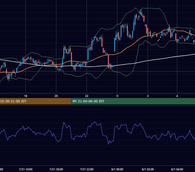Screen dimensions: 195x172
Task: Click the NY 21:00-06:00 JST session bar
Action: pos(133,101)
